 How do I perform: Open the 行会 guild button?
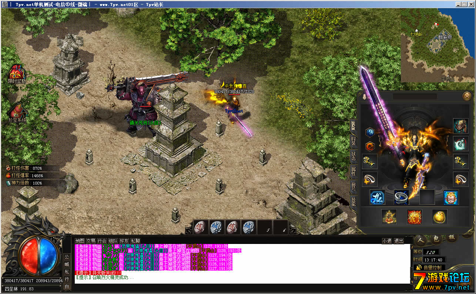click(x=102, y=241)
